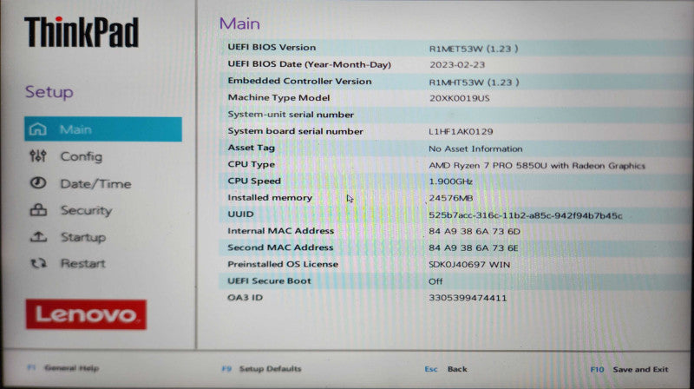This screenshot has height=389, width=694.
Task: Click the Restart circular arrows icon
Action: [x=38, y=264]
